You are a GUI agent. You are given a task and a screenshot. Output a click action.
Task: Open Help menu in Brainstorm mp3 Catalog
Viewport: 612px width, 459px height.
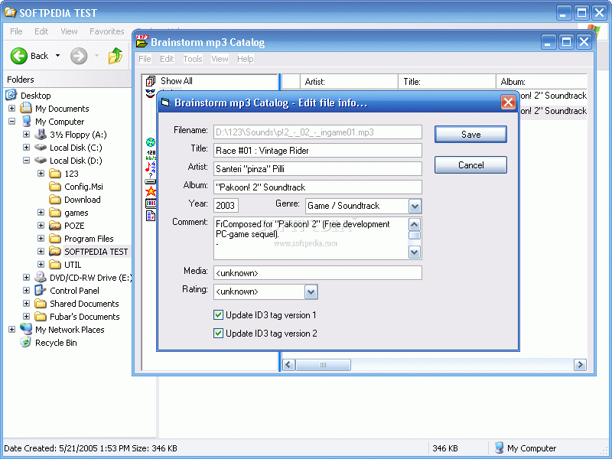[x=245, y=59]
